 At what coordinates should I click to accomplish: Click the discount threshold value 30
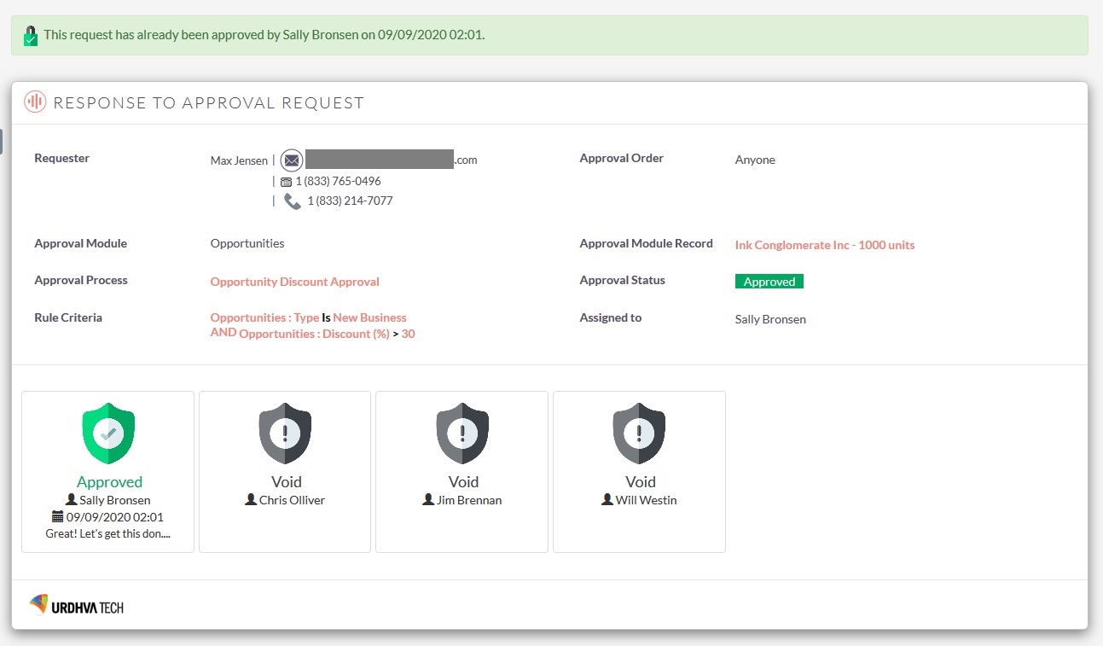click(x=409, y=334)
